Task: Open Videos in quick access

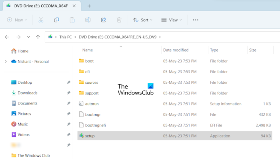Action: point(20,135)
